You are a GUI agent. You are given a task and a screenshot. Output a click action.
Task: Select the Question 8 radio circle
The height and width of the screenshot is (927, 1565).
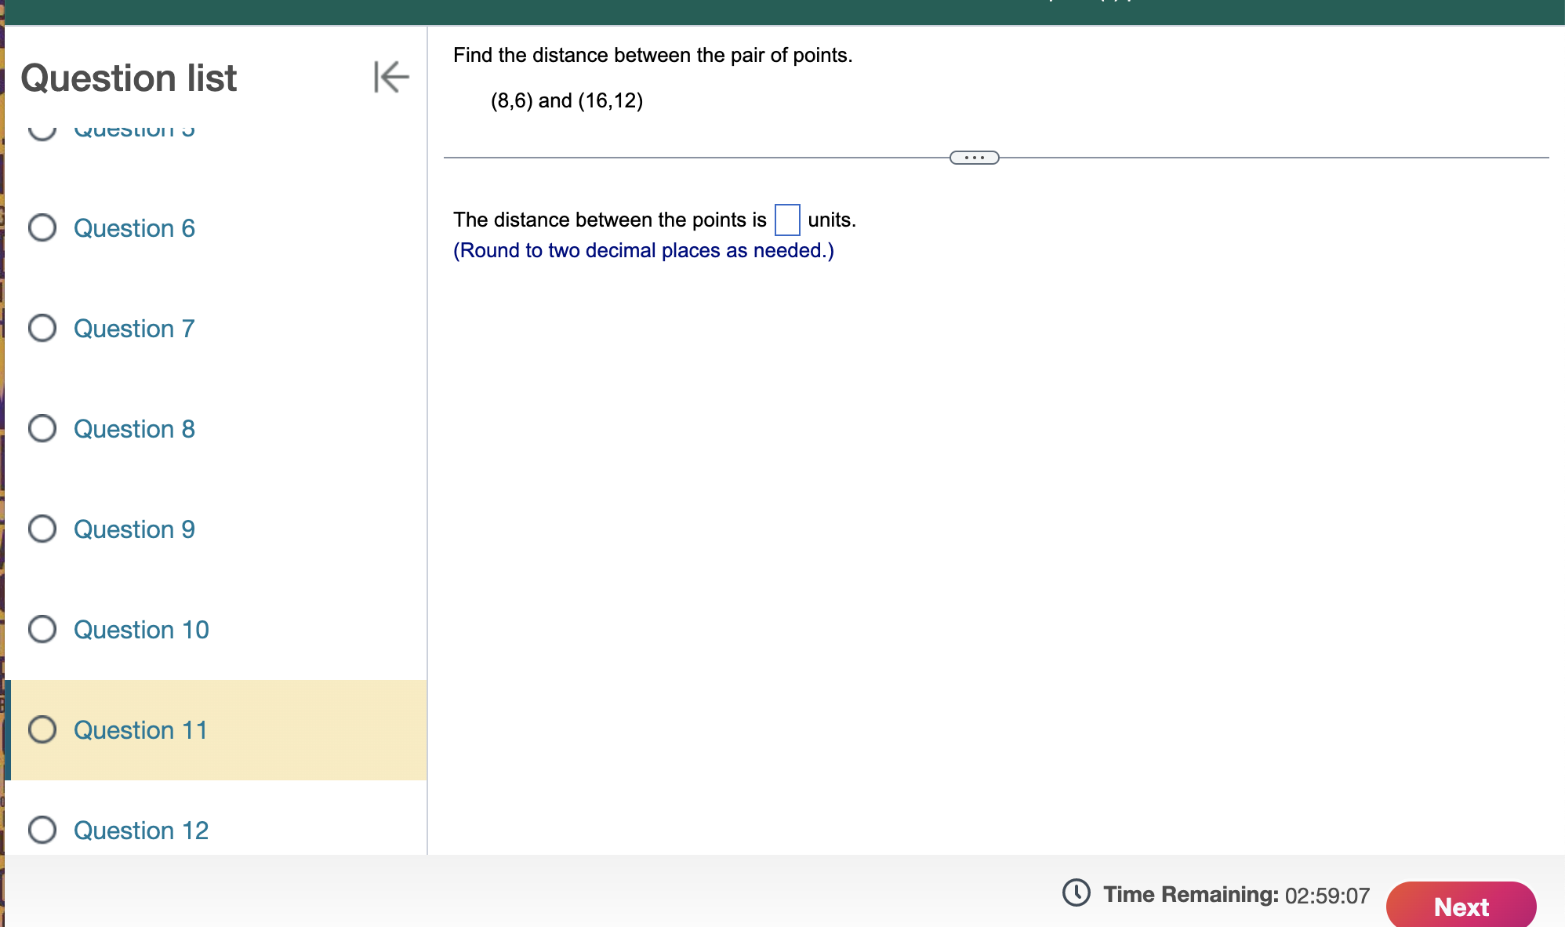42,429
